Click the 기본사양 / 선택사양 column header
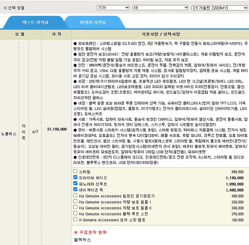Viewport: 249px width, 245px height. click(x=161, y=34)
